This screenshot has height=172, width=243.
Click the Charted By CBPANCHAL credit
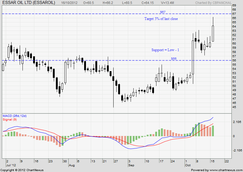pos(214,3)
